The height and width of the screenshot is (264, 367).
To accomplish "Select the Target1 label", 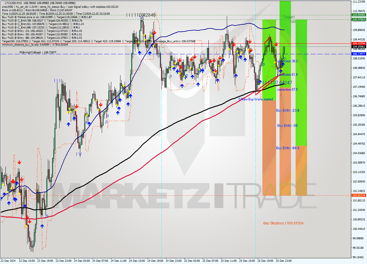I will coord(289,17).
